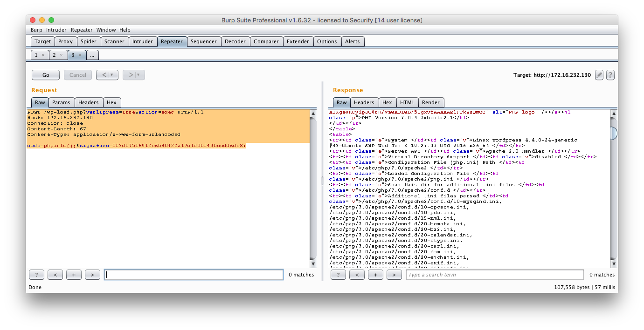Show the Params view of the Request
Screen dimensions: 644x330
pos(61,102)
